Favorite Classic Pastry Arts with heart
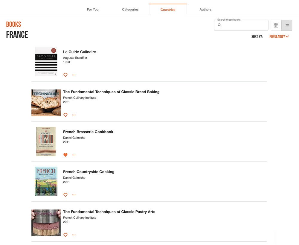 [x=65, y=235]
